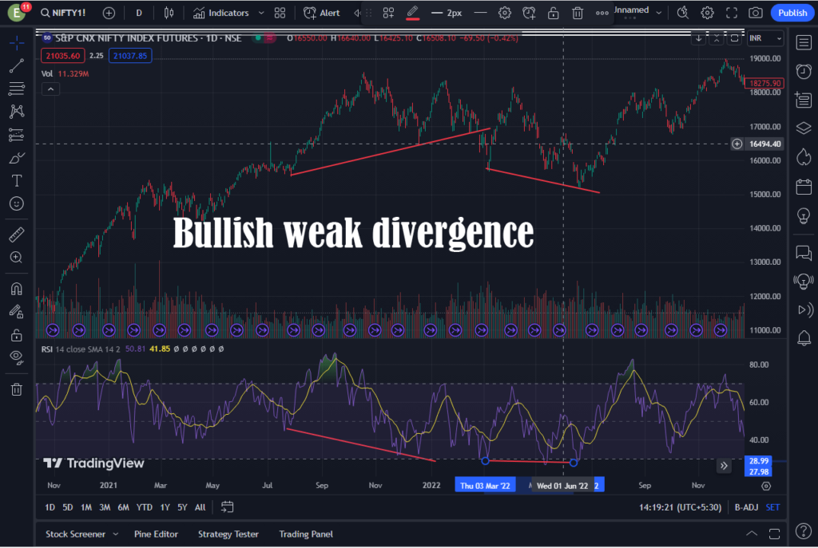Toggle stay in drawing mode
This screenshot has height=548, width=818.
17,312
